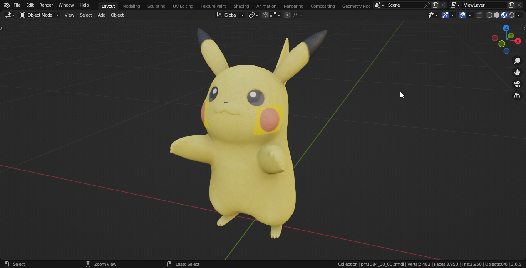Click the red X axis of the navigation gizmo

point(518,41)
